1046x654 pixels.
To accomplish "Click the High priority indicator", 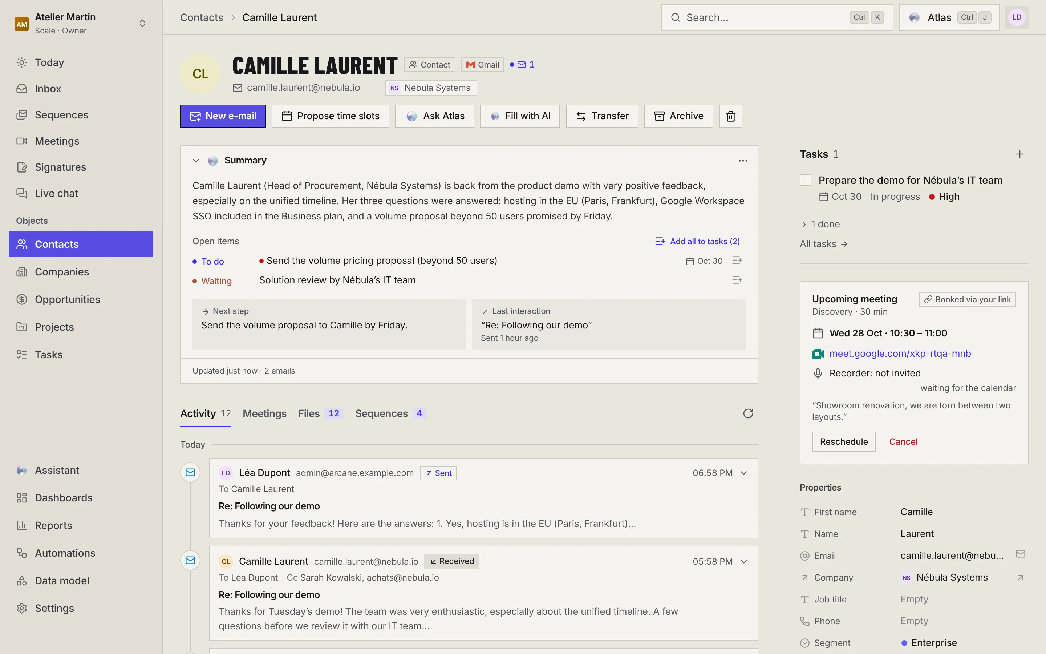I will pos(944,196).
